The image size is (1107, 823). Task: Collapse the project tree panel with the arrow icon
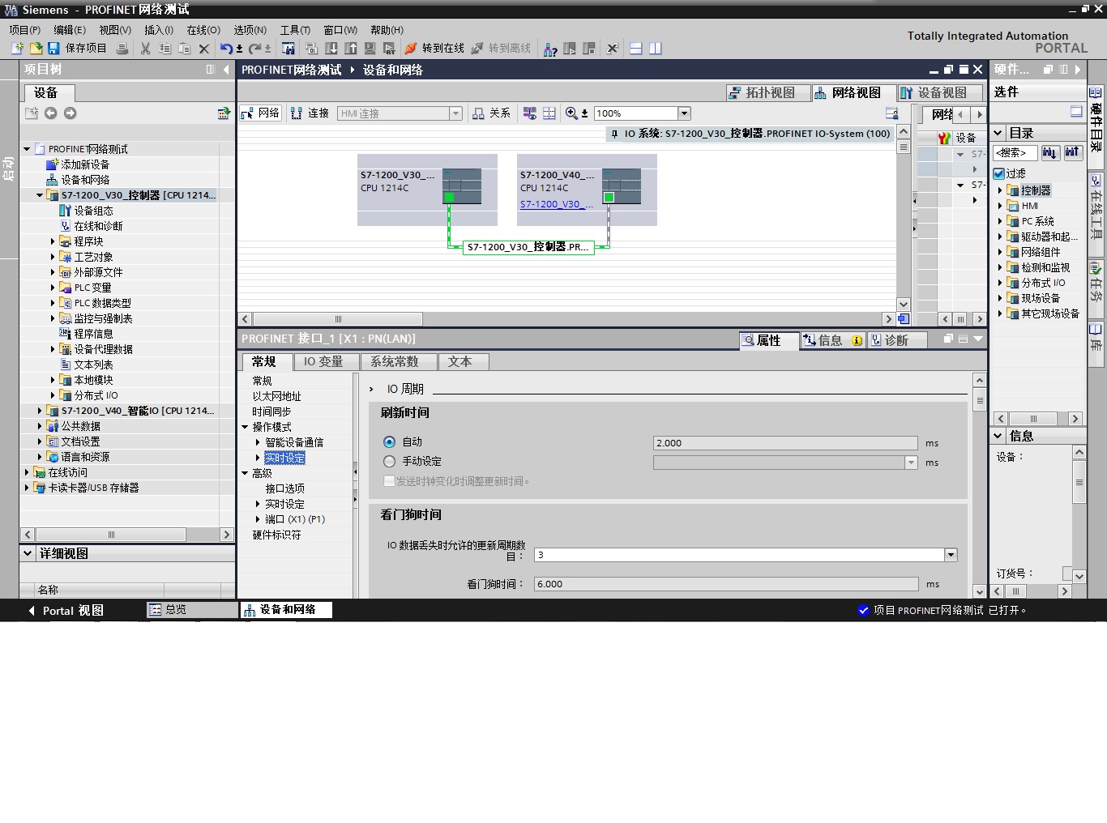pyautogui.click(x=226, y=70)
